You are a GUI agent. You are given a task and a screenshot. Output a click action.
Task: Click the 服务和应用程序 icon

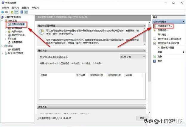coord(6,53)
